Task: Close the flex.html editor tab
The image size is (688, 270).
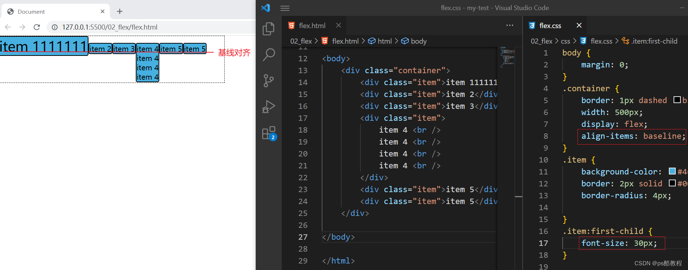Action: click(338, 25)
